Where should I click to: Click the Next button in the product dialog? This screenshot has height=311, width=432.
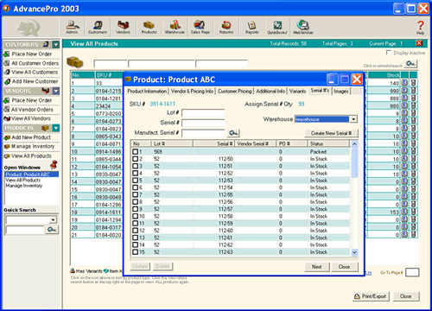tap(317, 267)
